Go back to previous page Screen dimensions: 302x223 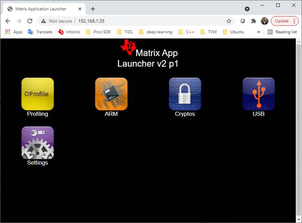click(x=8, y=21)
